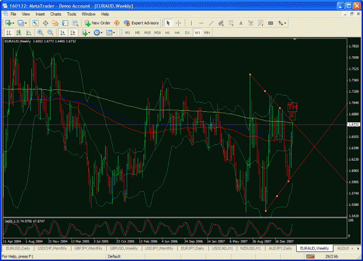Expand the indicators list dropdown
The height and width of the screenshot is (261, 363).
(89, 33)
